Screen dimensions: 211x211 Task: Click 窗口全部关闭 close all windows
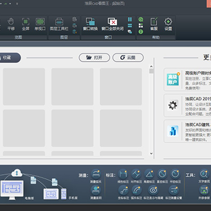click(x=113, y=24)
